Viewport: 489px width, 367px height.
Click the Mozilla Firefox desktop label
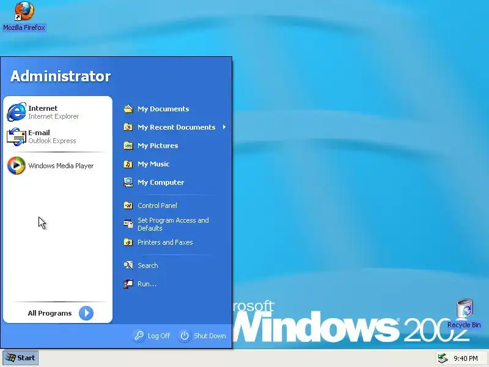(24, 28)
